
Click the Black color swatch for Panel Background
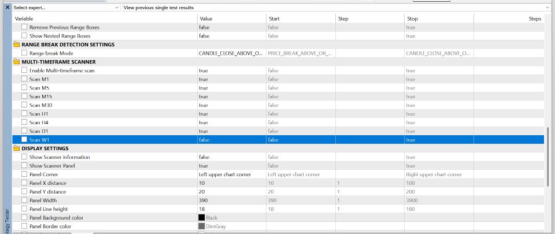[201, 218]
